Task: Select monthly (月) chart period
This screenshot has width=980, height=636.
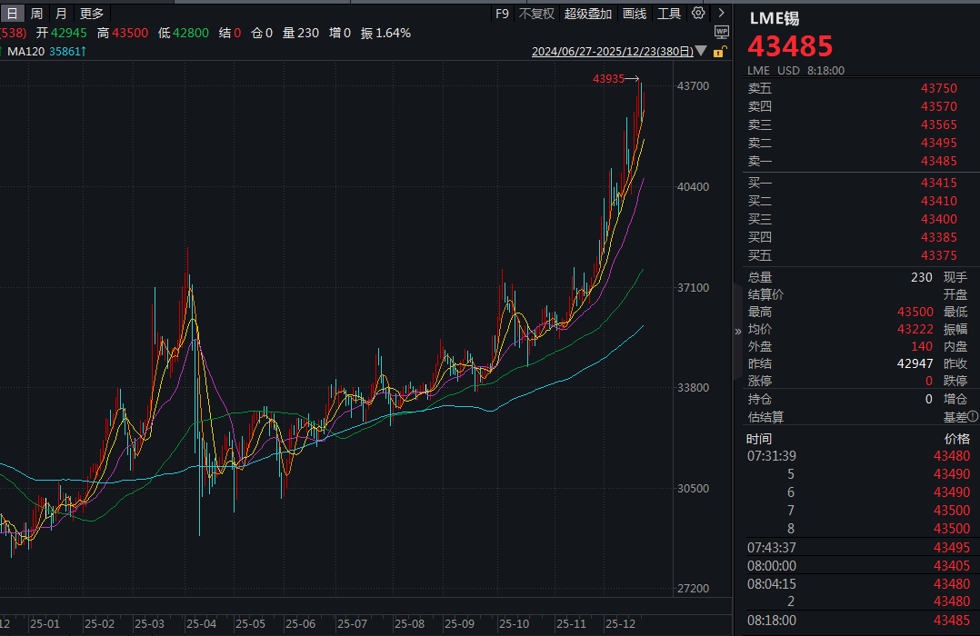Action: click(61, 14)
